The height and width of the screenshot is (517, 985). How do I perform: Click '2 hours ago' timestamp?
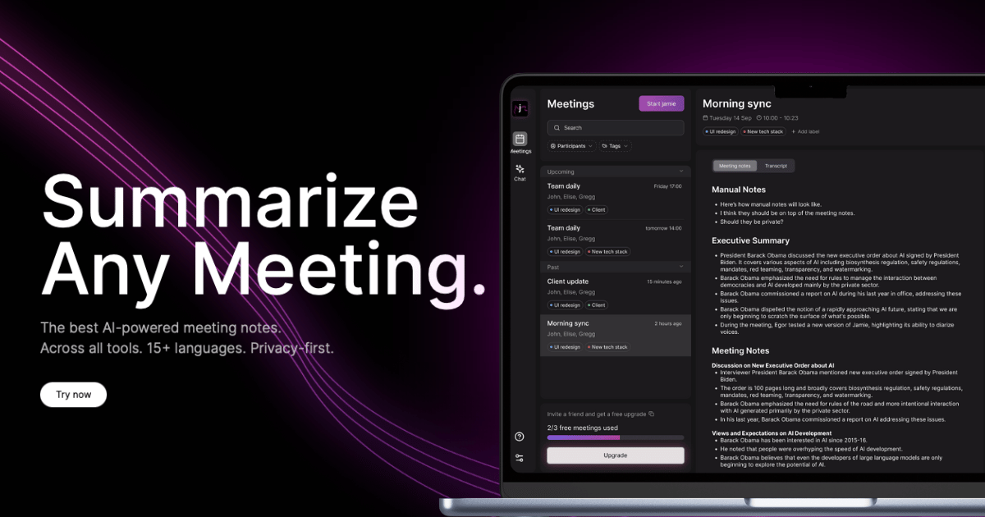click(668, 323)
